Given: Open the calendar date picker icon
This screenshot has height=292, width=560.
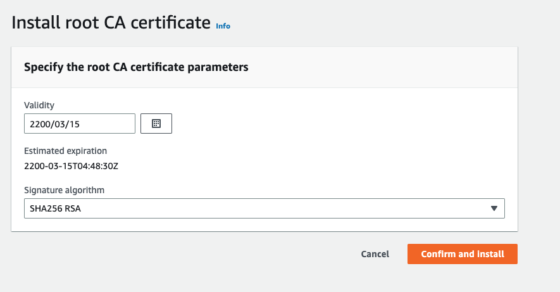Looking at the screenshot, I should coord(156,124).
